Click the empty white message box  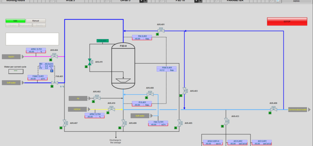click(32, 39)
